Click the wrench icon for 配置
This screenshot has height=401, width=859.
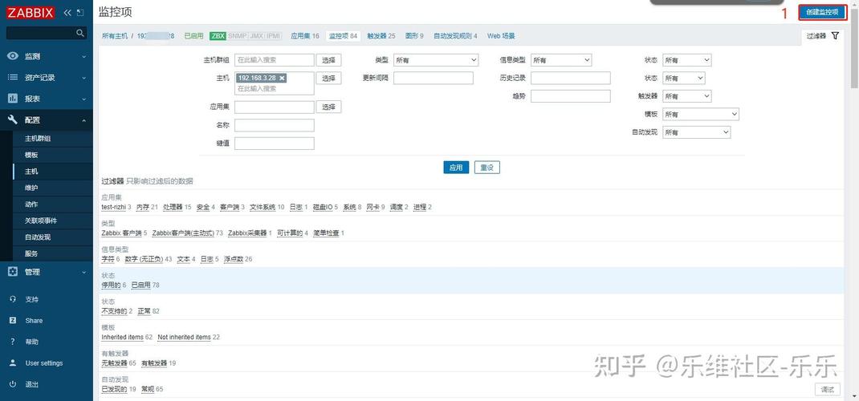[x=13, y=119]
